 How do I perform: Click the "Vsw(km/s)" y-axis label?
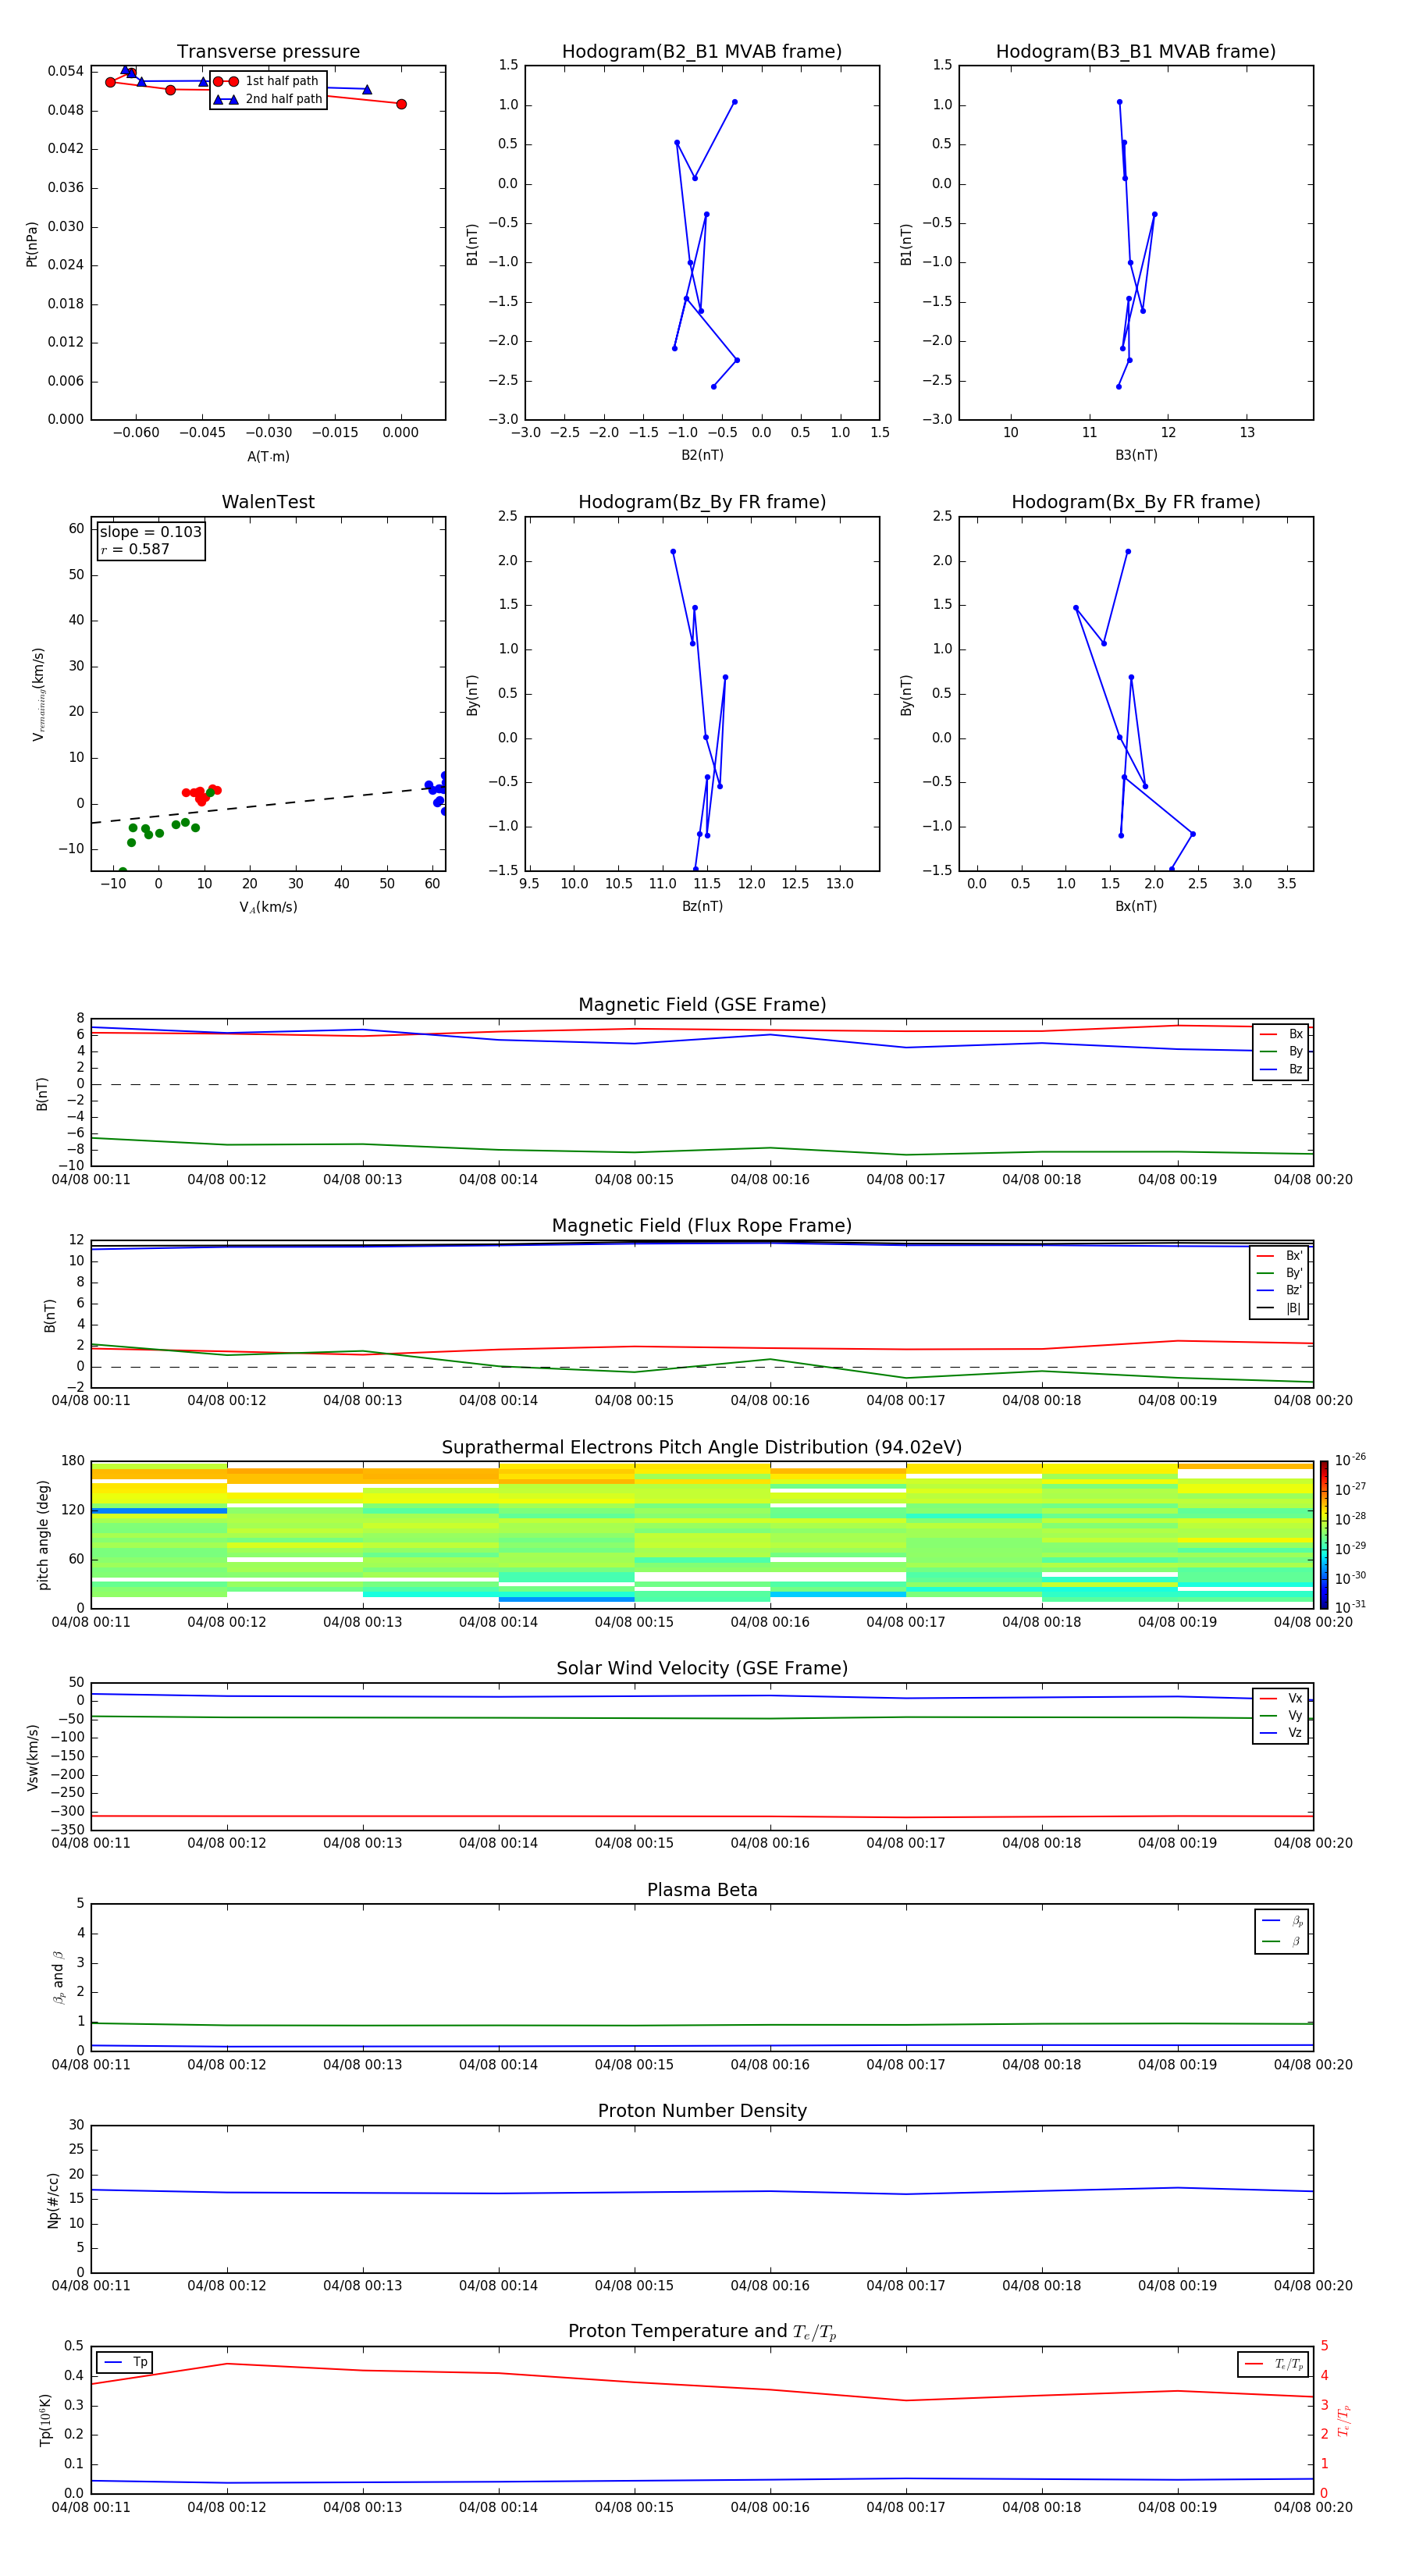click(x=33, y=1757)
